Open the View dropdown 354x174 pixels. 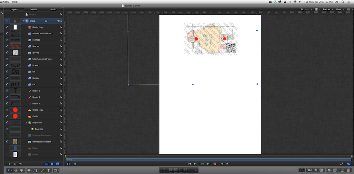pyautogui.click(x=339, y=9)
